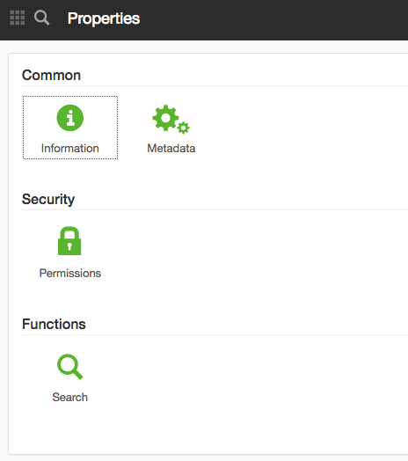Viewport: 408px width, 461px height.
Task: Click the Metadata text label
Action: click(171, 148)
